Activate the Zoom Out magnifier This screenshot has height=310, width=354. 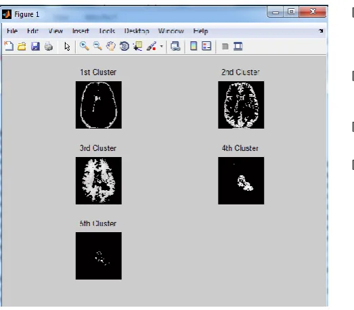[97, 46]
